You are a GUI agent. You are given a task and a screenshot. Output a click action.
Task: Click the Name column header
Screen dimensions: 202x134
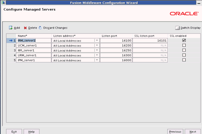click(34, 36)
